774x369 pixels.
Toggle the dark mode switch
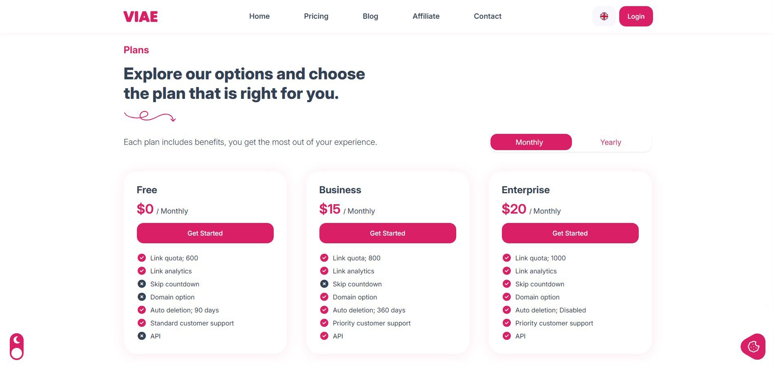click(17, 347)
